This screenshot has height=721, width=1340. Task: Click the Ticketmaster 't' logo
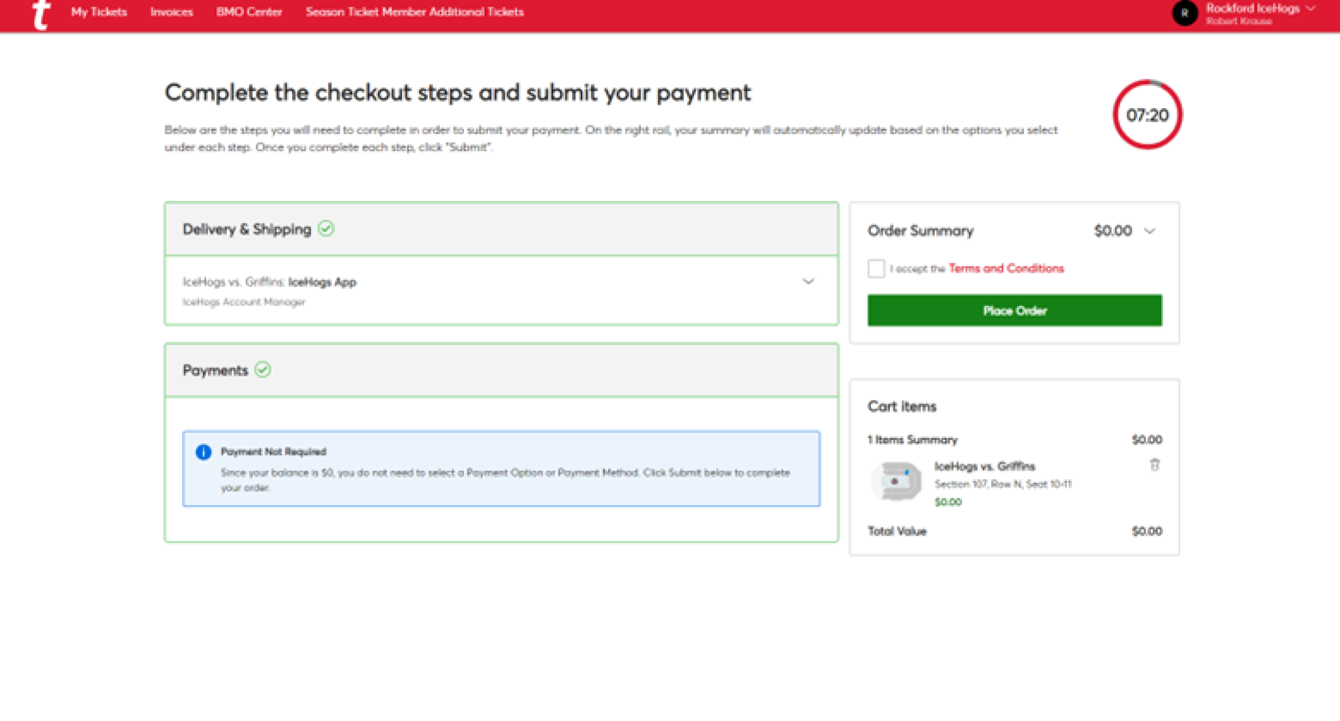click(41, 14)
